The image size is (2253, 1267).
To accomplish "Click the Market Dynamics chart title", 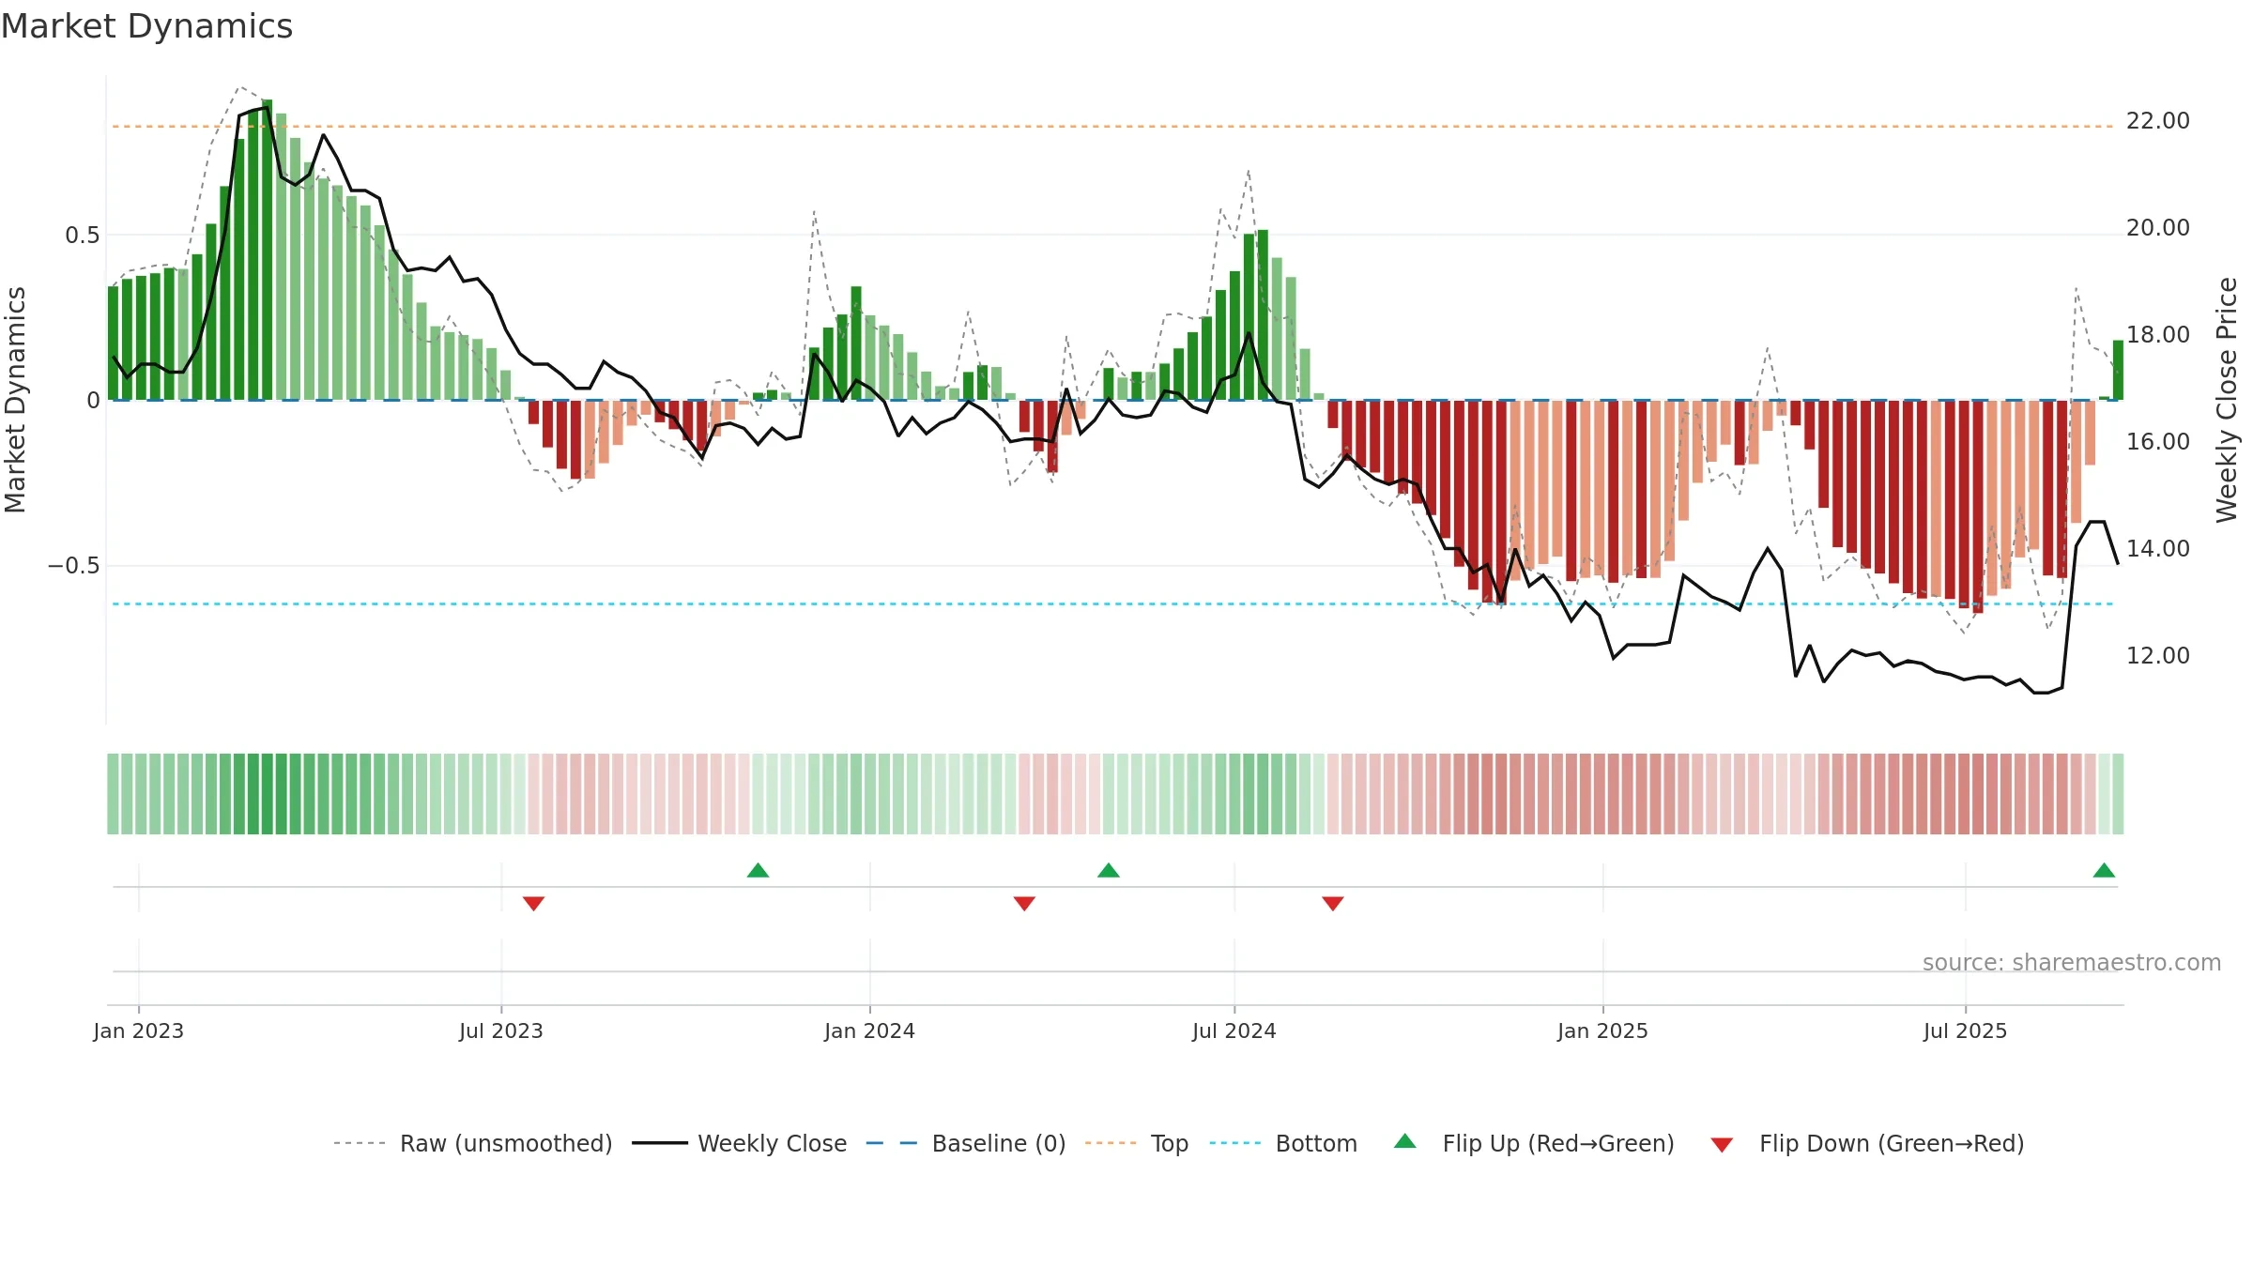I will coord(146,26).
